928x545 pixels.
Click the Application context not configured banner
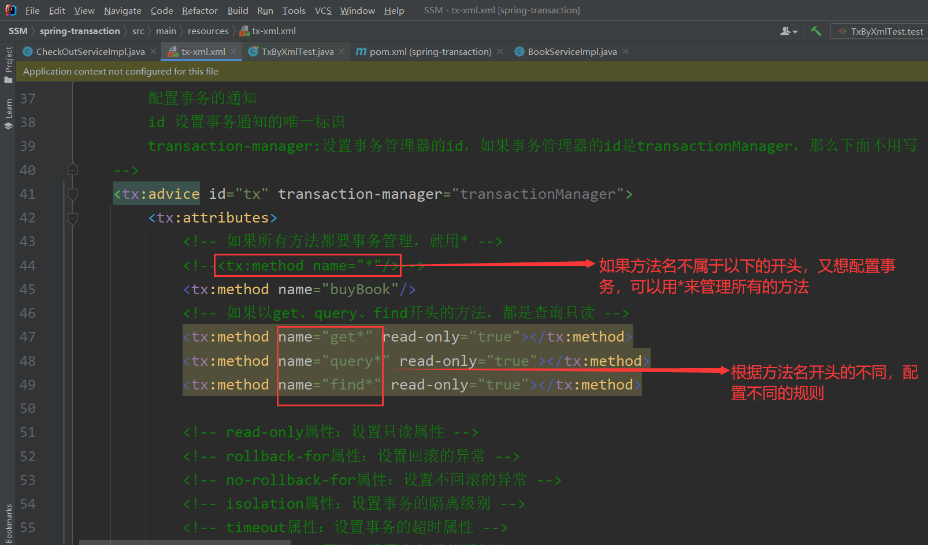tap(472, 71)
